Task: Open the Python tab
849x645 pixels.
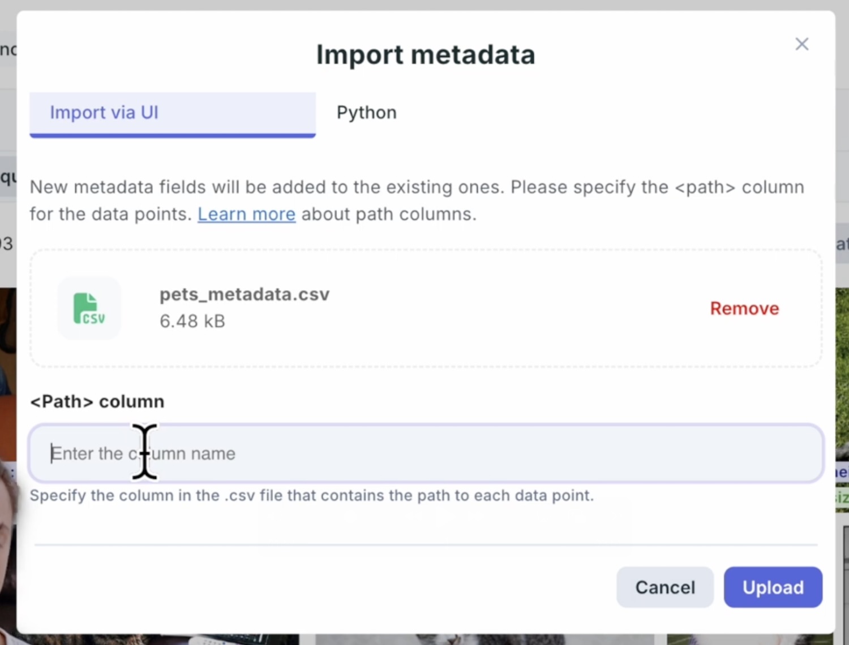Action: [366, 113]
